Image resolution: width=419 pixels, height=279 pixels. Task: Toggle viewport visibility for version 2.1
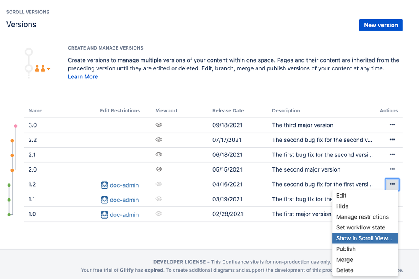point(159,155)
